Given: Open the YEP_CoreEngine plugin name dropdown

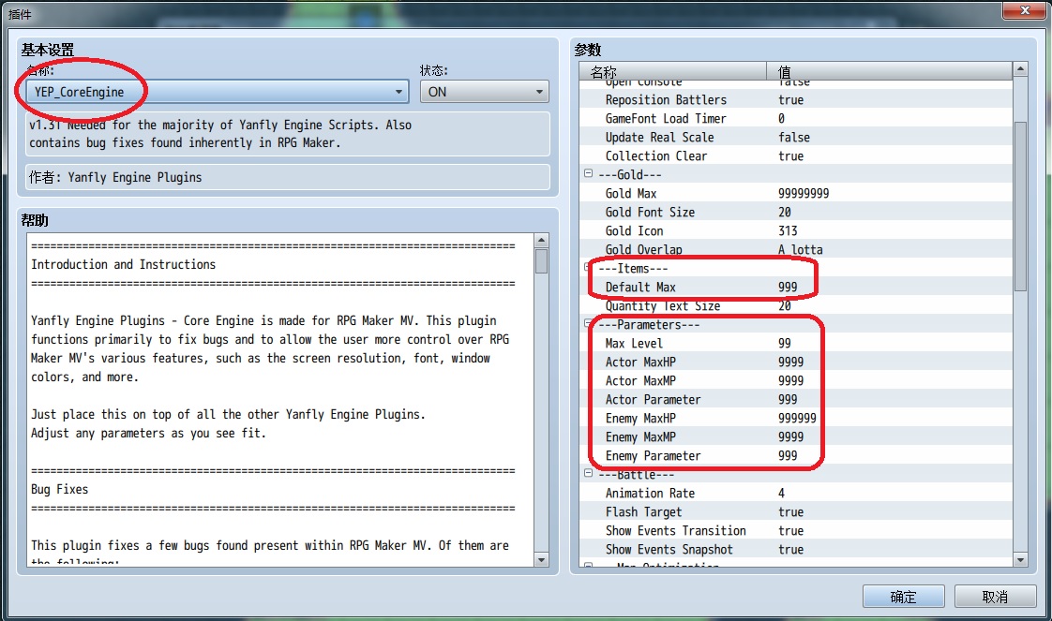Looking at the screenshot, I should pyautogui.click(x=218, y=92).
